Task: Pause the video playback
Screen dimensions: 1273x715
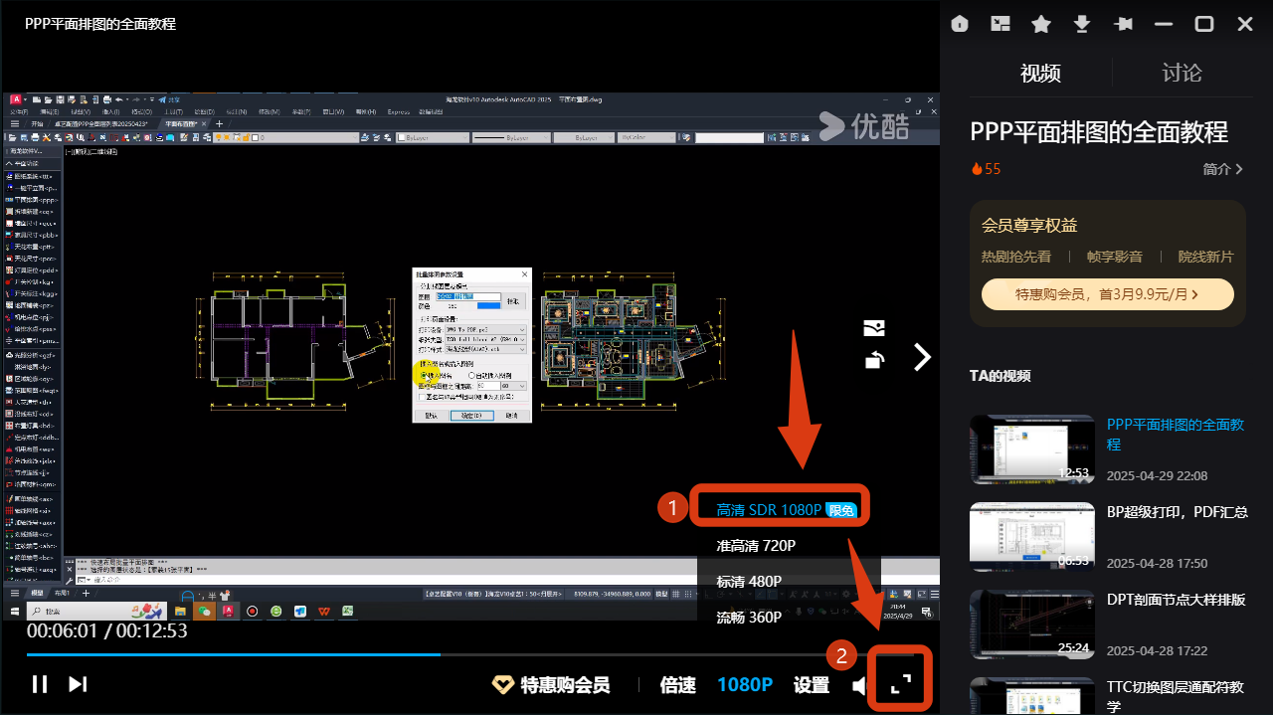Action: click(40, 684)
